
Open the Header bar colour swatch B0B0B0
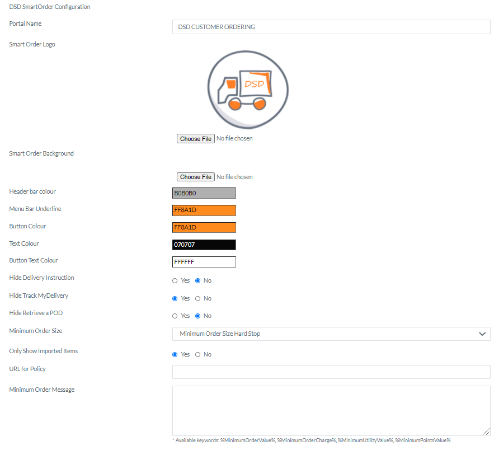(x=204, y=193)
